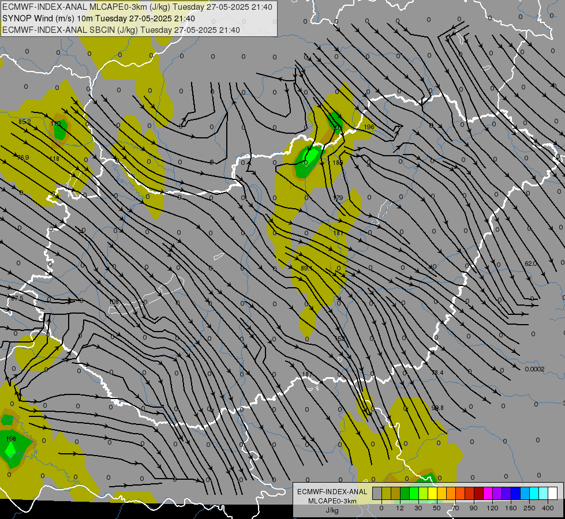Screen dimensions: 565x519
Task: Pick the yellow swatch in the legend scale
Action: point(433,493)
